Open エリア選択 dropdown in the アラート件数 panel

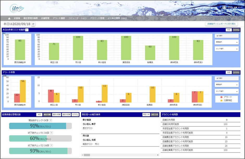(226, 91)
